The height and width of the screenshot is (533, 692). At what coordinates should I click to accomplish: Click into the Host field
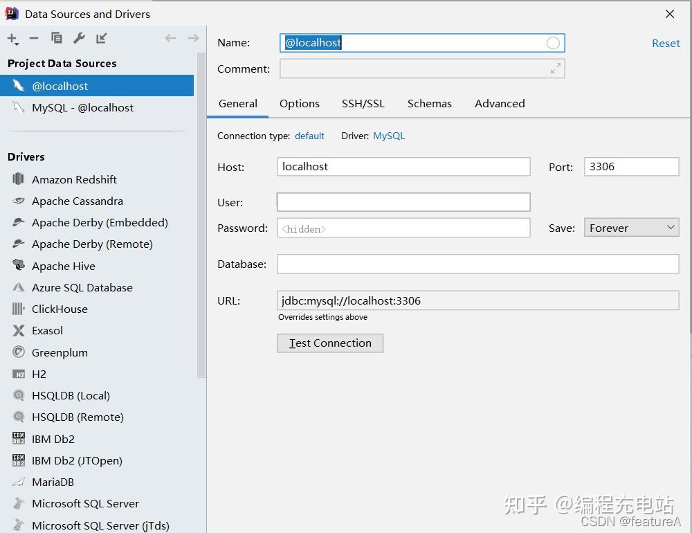coord(403,167)
